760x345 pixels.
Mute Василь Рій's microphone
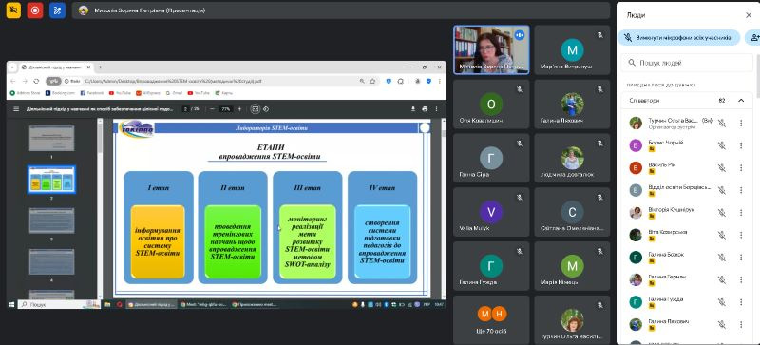722,168
